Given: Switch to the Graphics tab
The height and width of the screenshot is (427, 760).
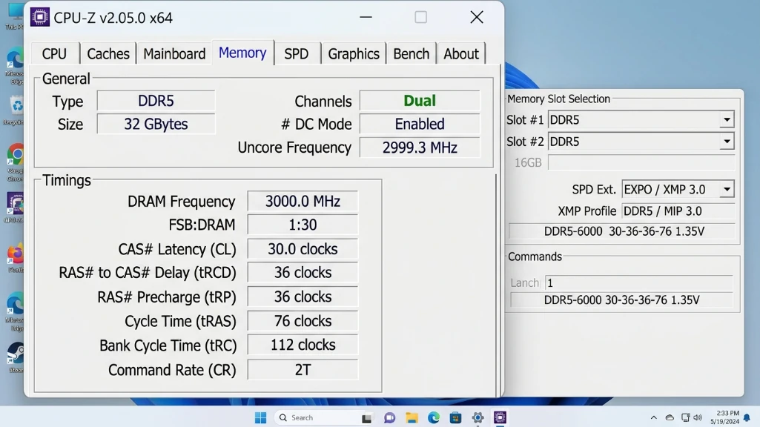Looking at the screenshot, I should [x=354, y=53].
